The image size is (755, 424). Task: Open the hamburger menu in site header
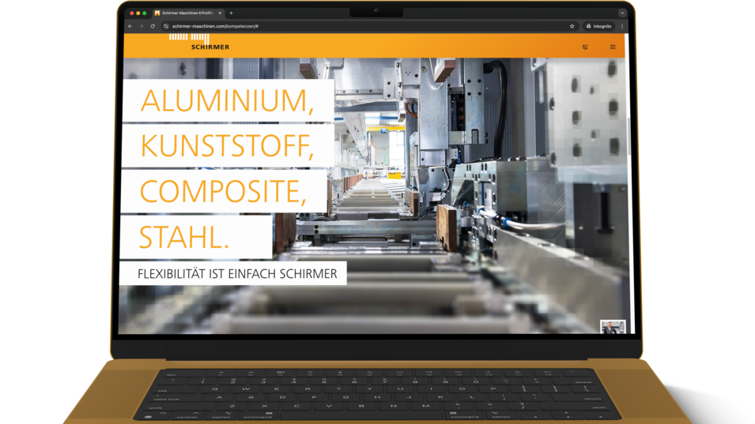pyautogui.click(x=612, y=47)
